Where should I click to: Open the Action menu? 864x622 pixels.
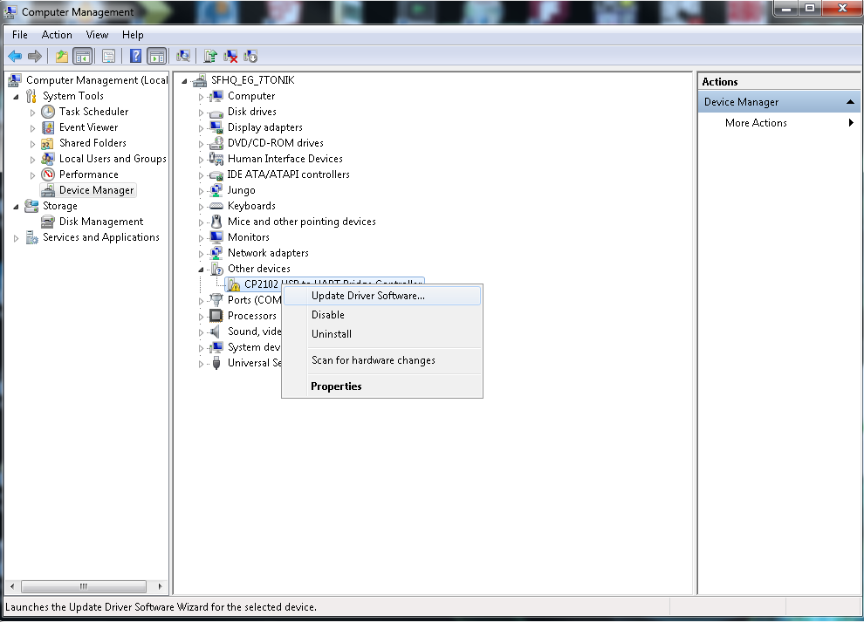coord(57,35)
